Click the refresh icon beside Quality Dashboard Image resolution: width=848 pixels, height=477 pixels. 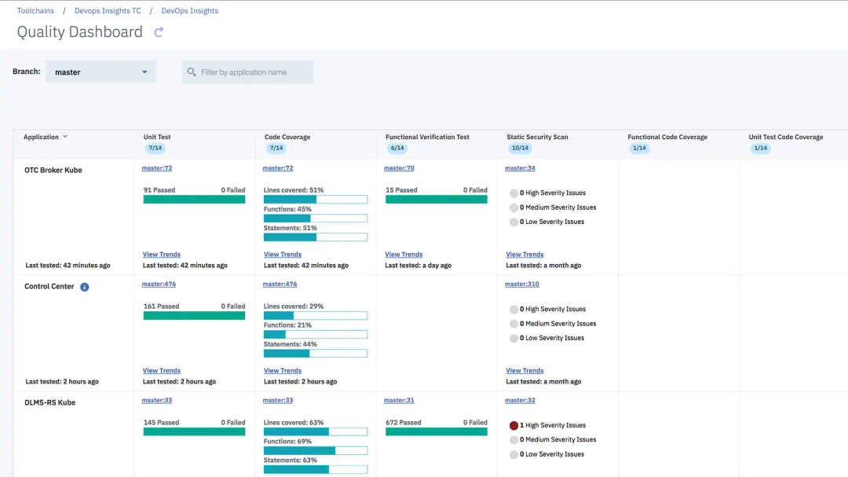(159, 32)
